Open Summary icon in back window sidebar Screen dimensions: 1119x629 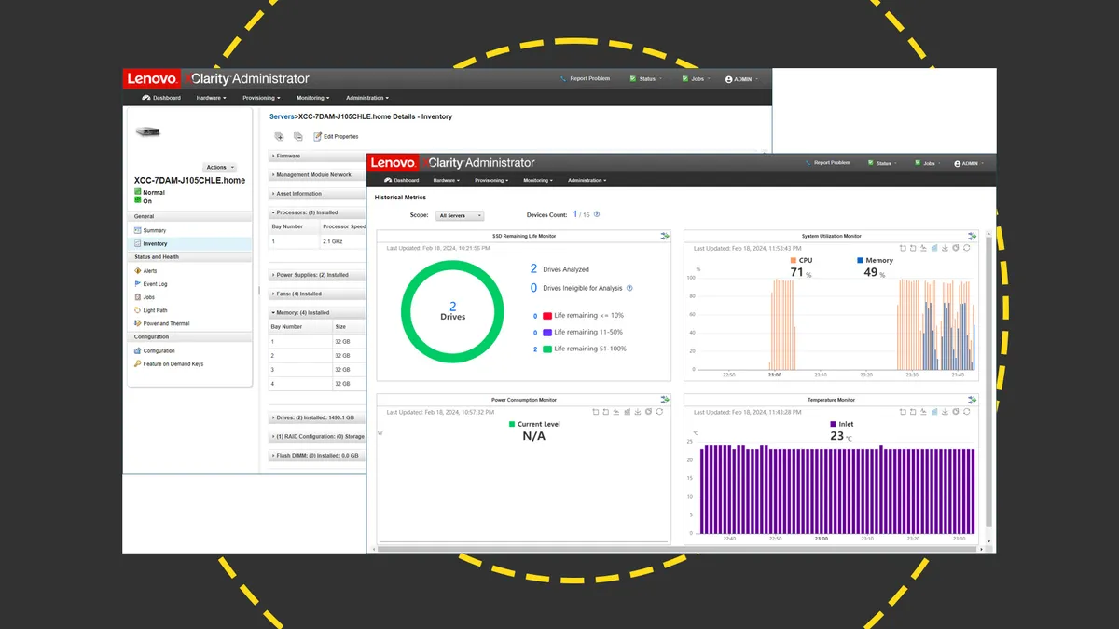coord(137,230)
